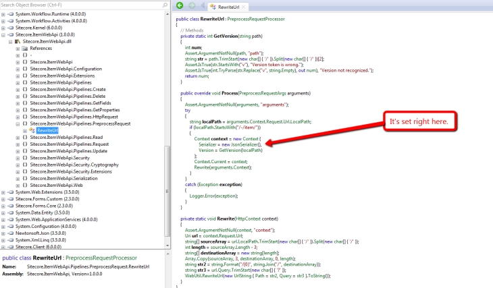Select Sitecore.ItemWebApi.Pipelines namespace

(x=61, y=82)
